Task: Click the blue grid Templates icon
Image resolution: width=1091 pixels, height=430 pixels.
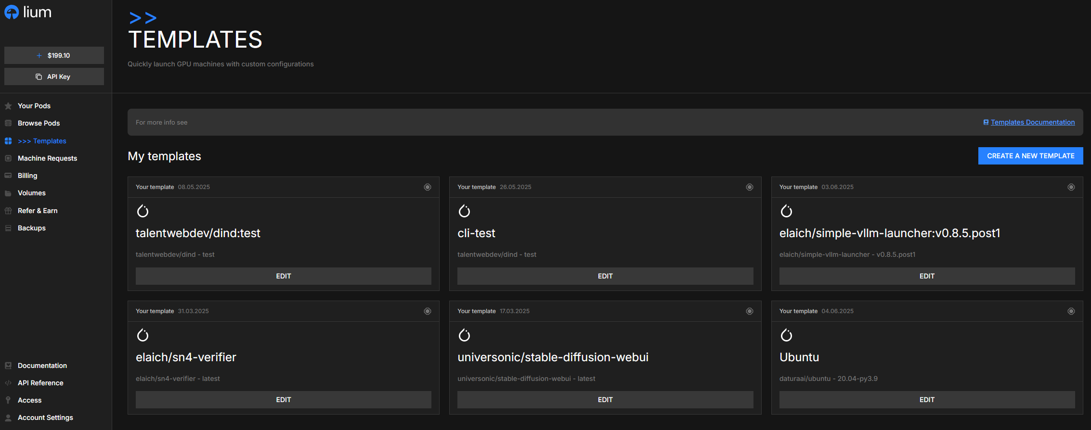Action: tap(8, 141)
